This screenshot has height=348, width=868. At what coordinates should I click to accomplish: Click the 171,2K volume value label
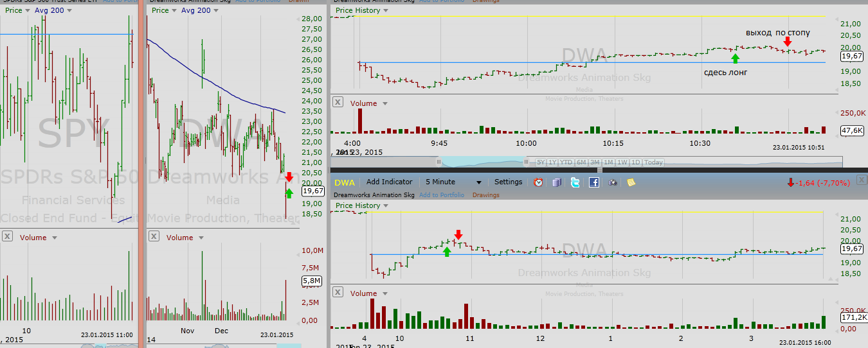(853, 317)
